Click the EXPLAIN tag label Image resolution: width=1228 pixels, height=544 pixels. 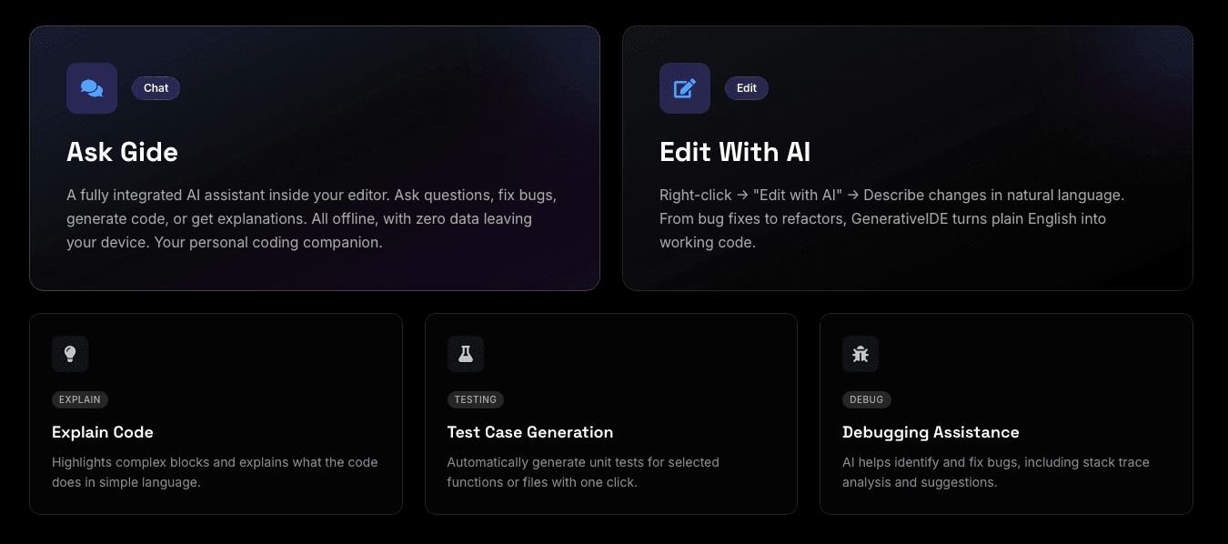80,399
